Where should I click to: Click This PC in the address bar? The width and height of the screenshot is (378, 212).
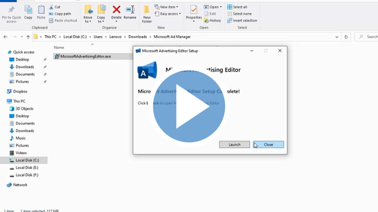click(51, 37)
